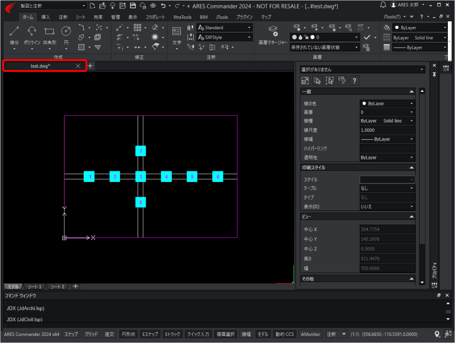This screenshot has height=343, width=455.
Task: Open the Standard text style dropdown
Action: (x=224, y=28)
